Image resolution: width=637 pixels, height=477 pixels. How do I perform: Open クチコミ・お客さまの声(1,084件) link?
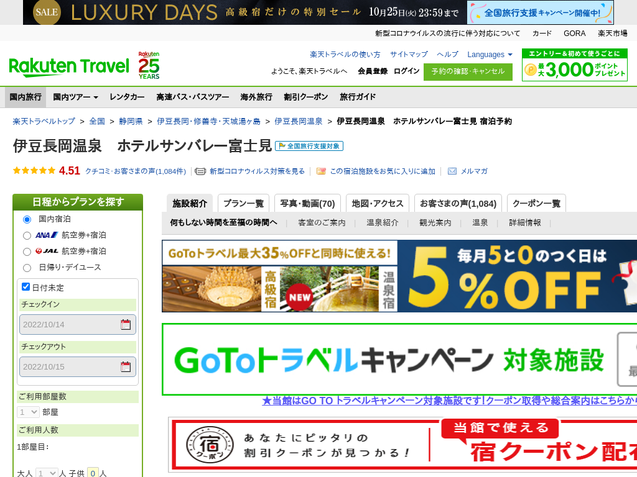[x=136, y=171]
